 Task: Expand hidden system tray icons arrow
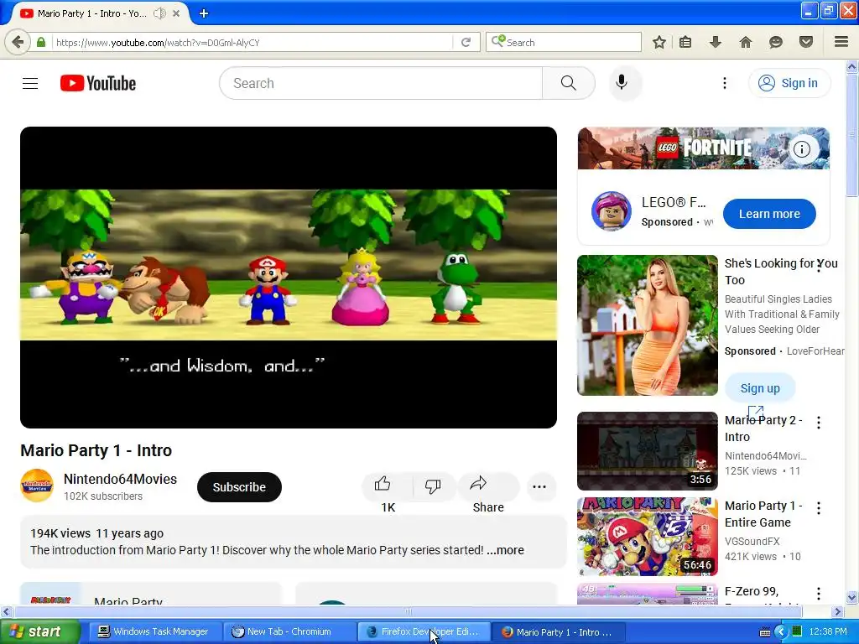coord(781,632)
